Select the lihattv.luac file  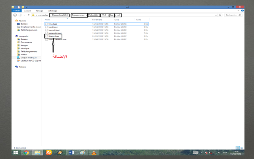click(54, 36)
